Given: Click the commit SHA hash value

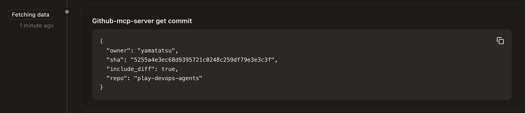Looking at the screenshot, I should [x=202, y=60].
